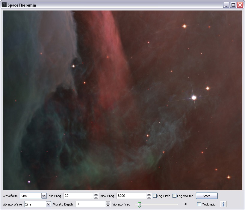Increase Min Freq with the up arrow
The width and height of the screenshot is (245, 210).
[x=96, y=194]
